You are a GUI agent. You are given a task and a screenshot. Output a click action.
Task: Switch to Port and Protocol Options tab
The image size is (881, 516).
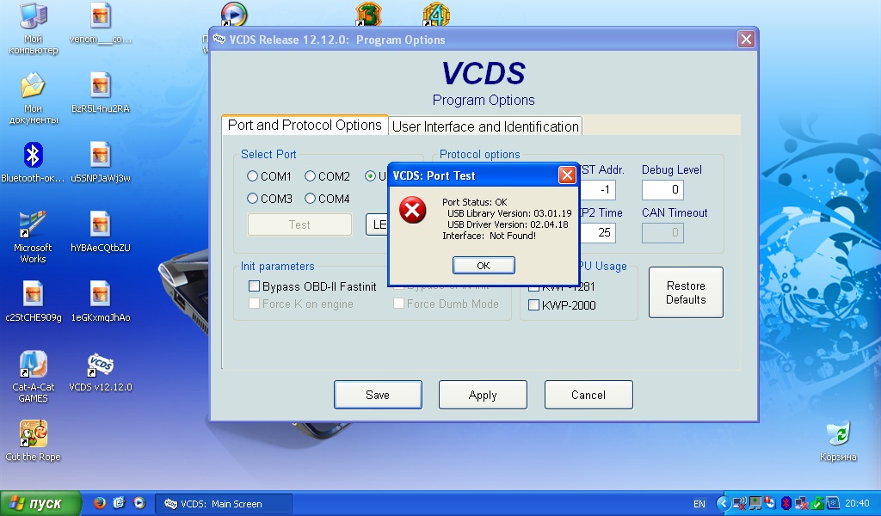[x=305, y=126]
